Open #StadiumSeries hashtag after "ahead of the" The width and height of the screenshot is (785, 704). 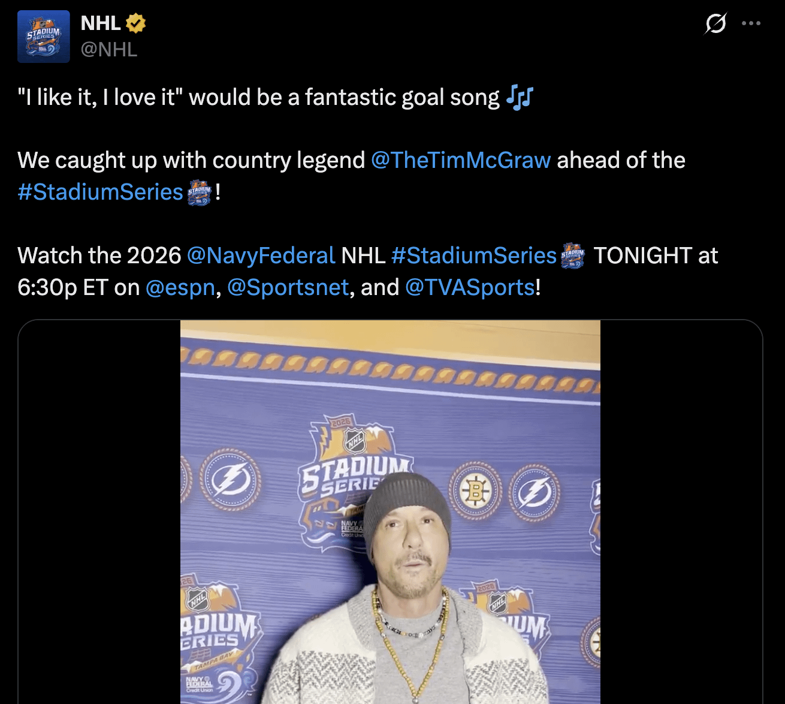(x=100, y=192)
